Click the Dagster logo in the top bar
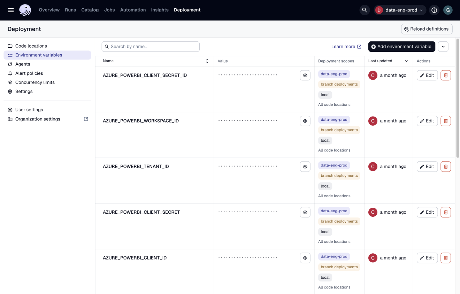The image size is (460, 294). click(x=24, y=10)
